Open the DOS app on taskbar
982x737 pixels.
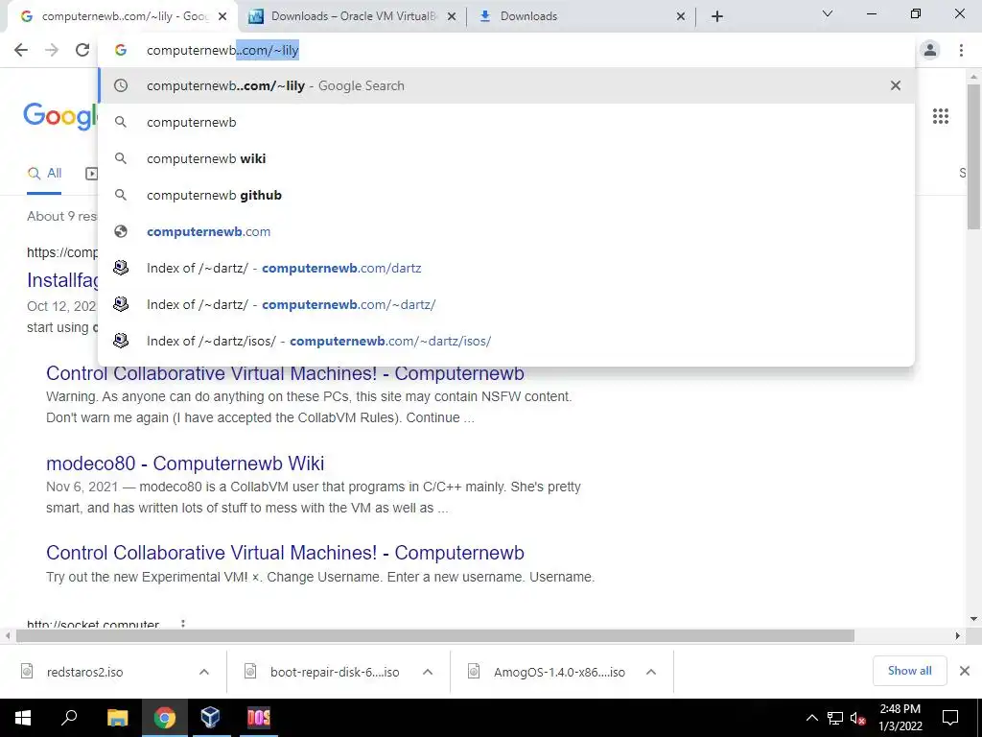(x=259, y=718)
